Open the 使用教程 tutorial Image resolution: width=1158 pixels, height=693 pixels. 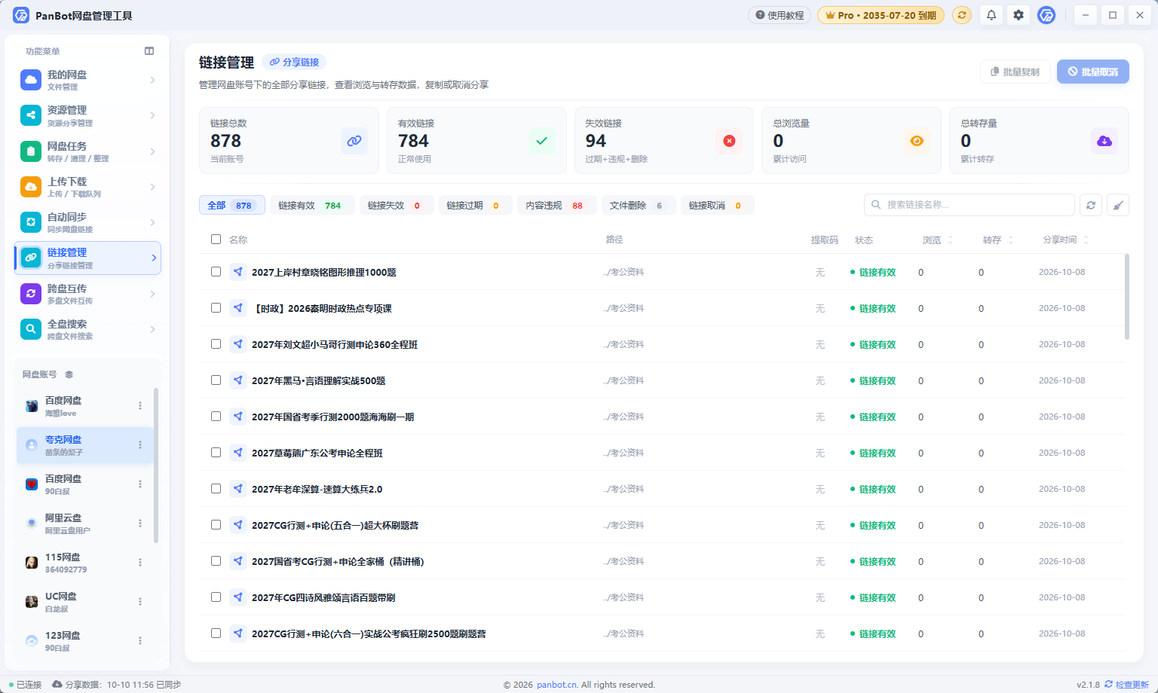[780, 15]
